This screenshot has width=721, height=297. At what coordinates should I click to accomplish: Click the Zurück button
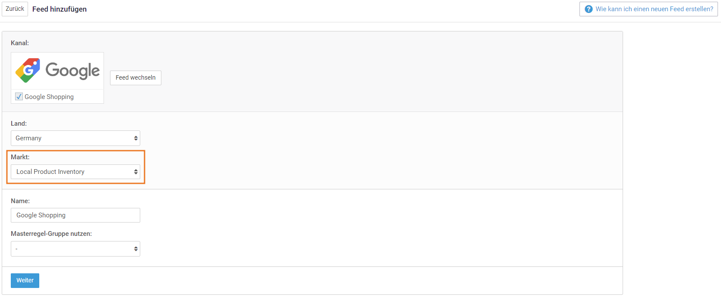[15, 9]
